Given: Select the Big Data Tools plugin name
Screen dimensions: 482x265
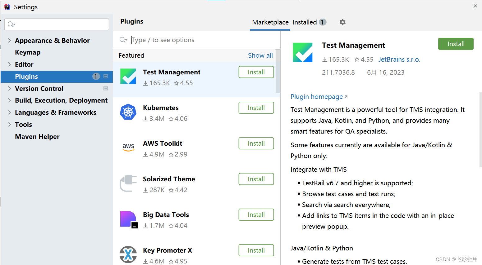Looking at the screenshot, I should point(166,215).
